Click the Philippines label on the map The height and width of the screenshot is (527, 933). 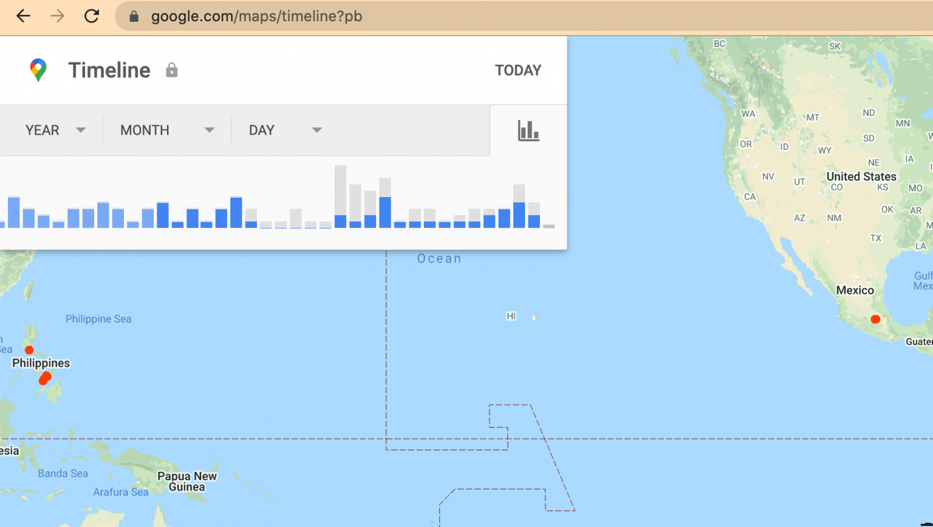(x=41, y=363)
